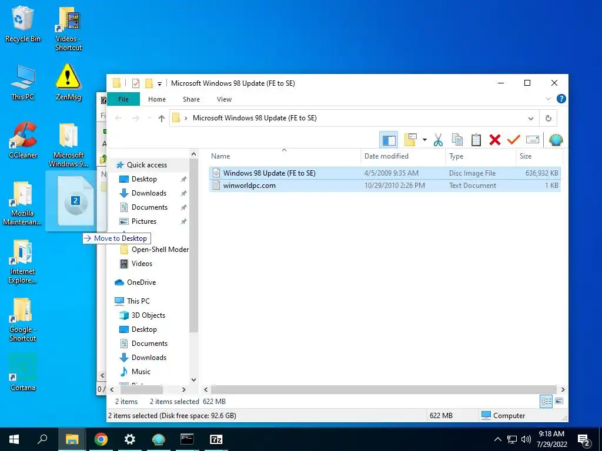The height and width of the screenshot is (451, 602).
Task: Open taskbar search magnifier
Action: click(42, 439)
